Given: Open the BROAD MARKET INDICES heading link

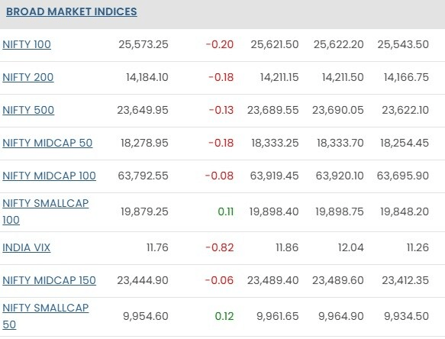Looking at the screenshot, I should pos(72,11).
